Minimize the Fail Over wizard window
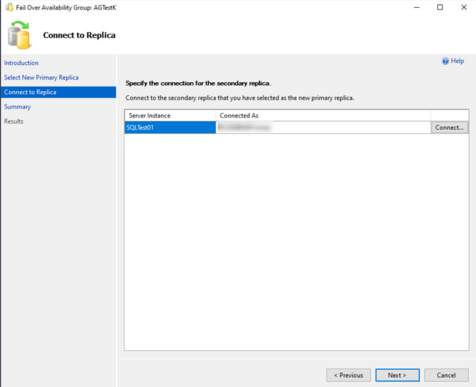The width and height of the screenshot is (476, 387). 416,8
